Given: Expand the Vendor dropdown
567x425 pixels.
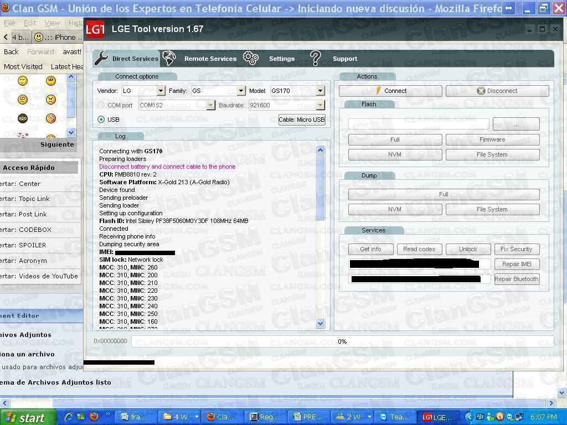Looking at the screenshot, I should [161, 91].
